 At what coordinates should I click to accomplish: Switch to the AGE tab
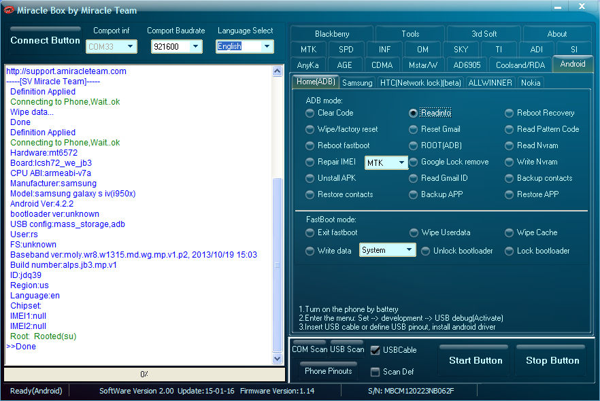pos(344,65)
